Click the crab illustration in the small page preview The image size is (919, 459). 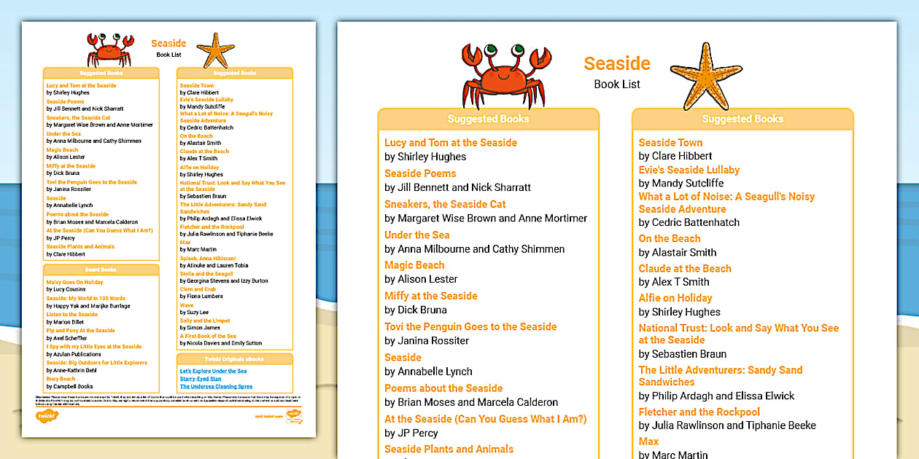109,50
